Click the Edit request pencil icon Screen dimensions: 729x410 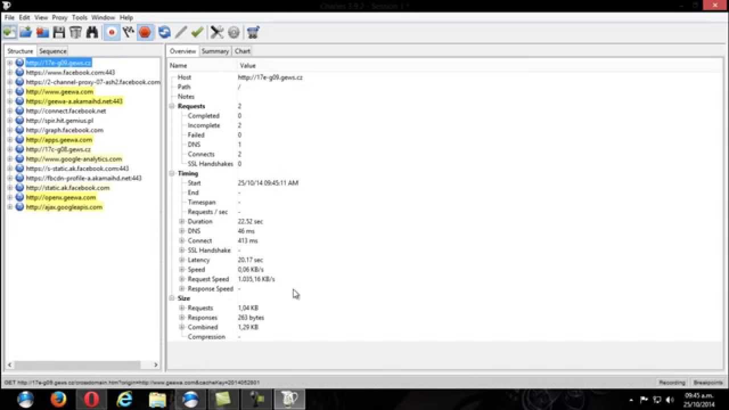[181, 32]
